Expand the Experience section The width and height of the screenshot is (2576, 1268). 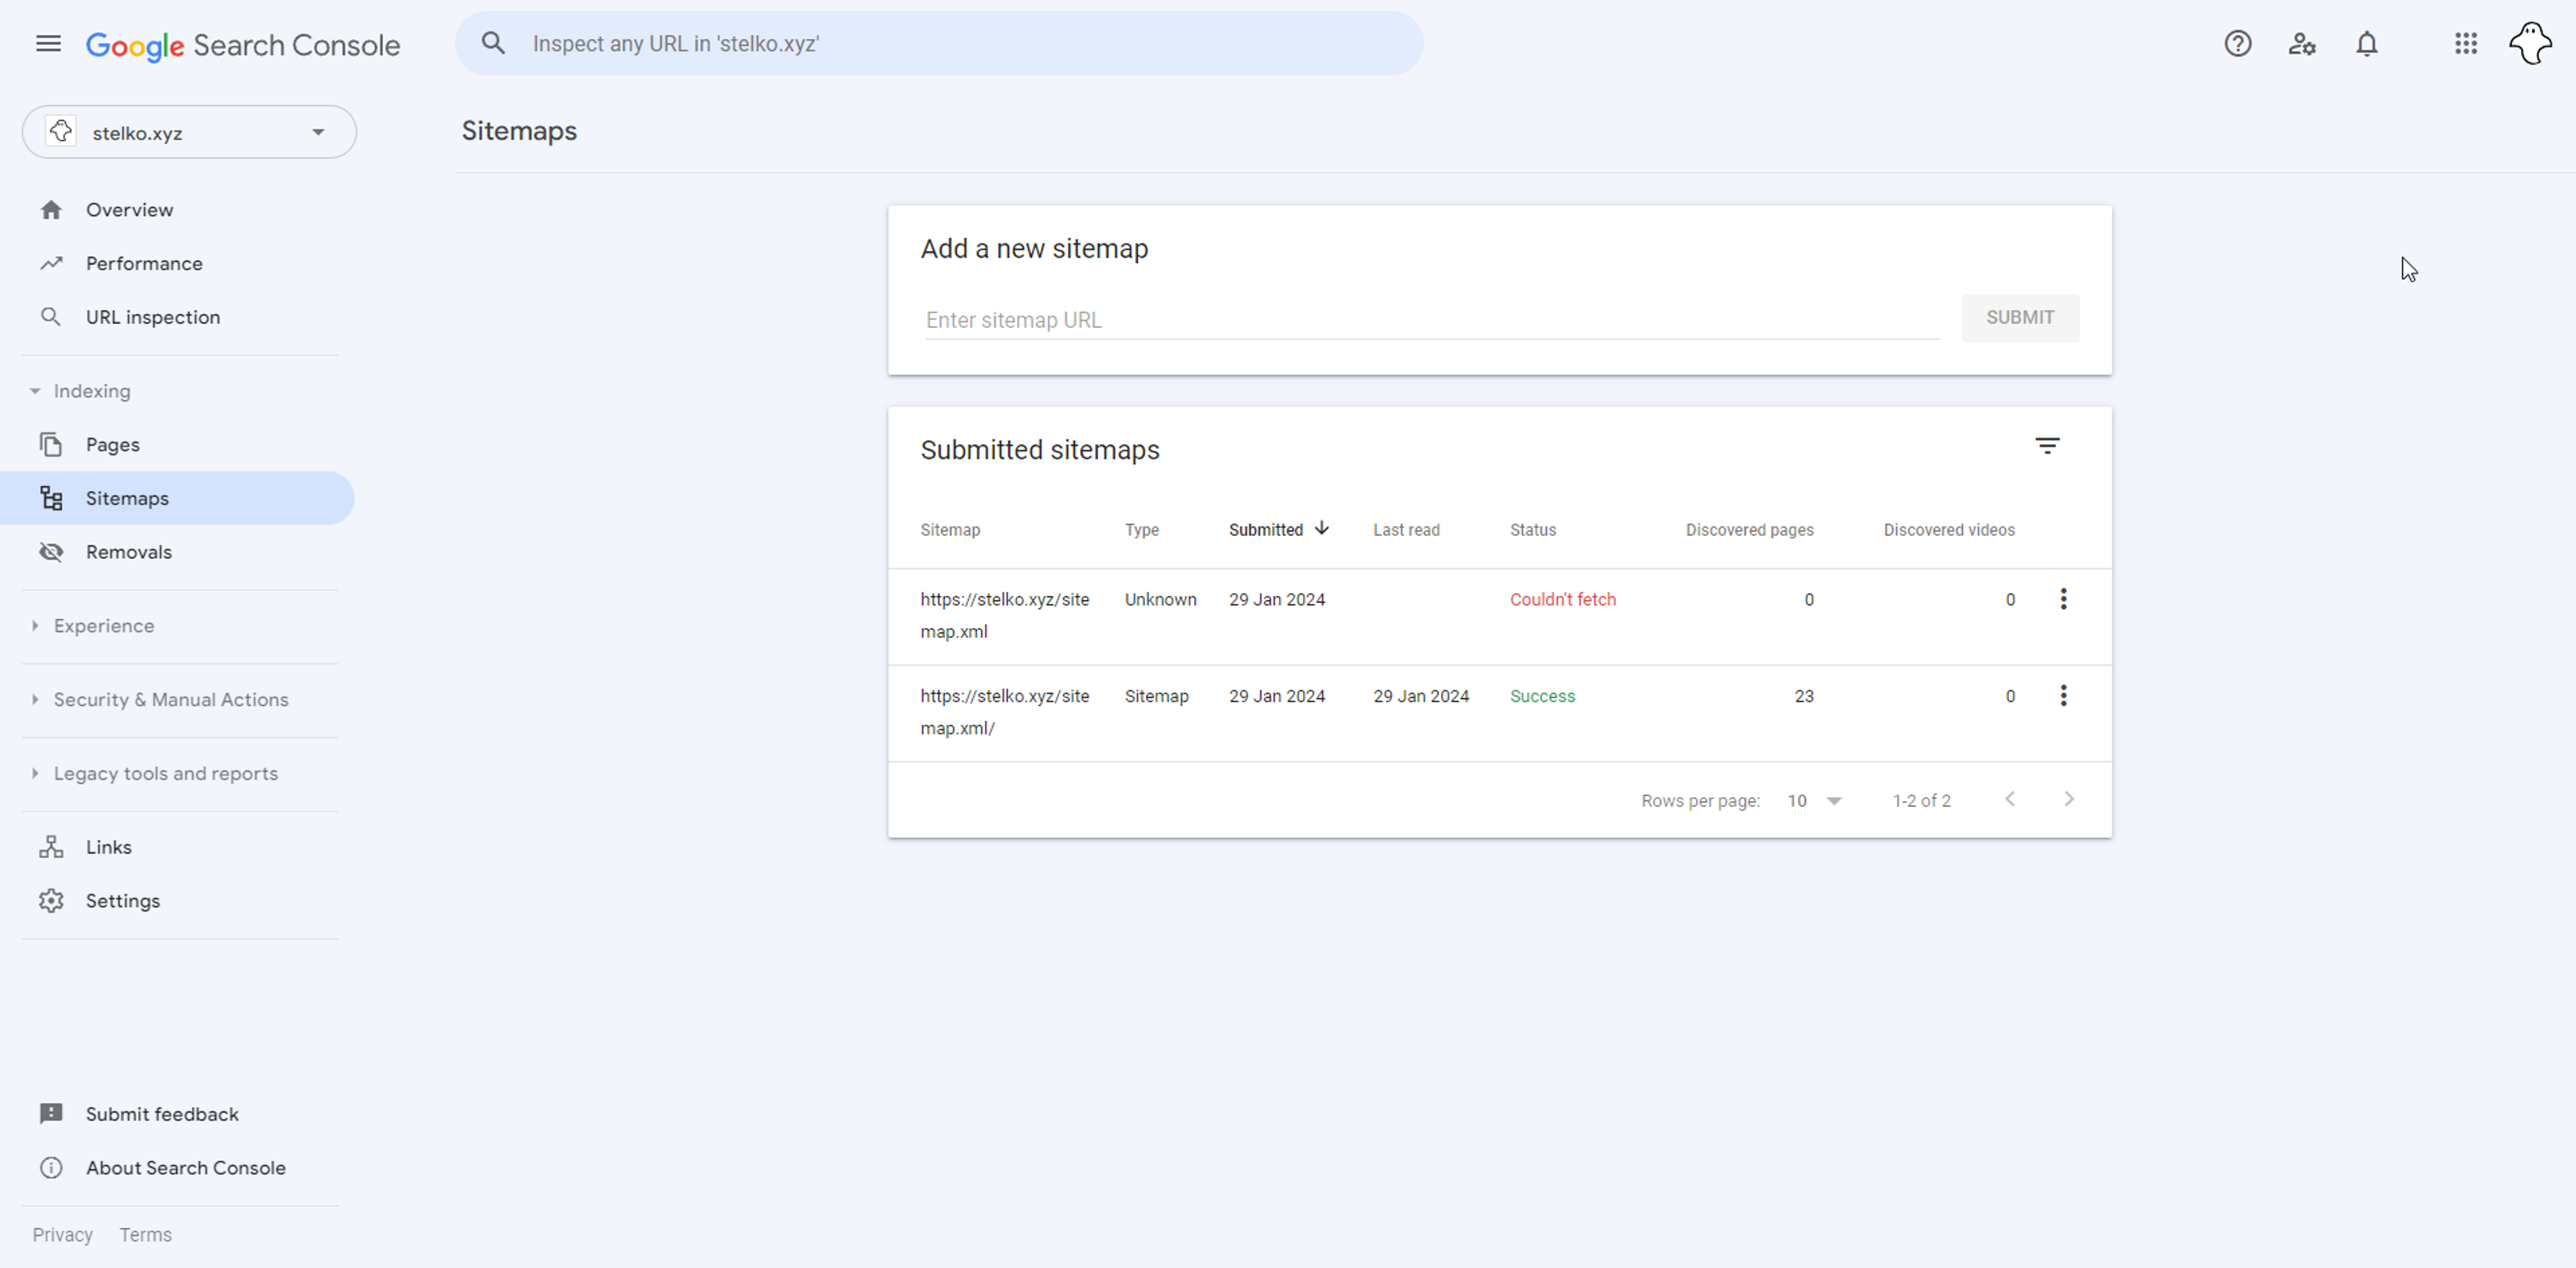104,626
